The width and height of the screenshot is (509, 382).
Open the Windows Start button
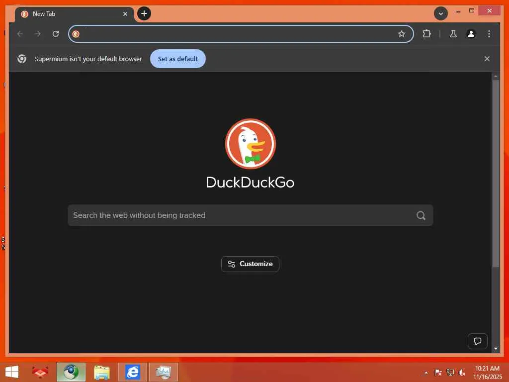pos(12,372)
